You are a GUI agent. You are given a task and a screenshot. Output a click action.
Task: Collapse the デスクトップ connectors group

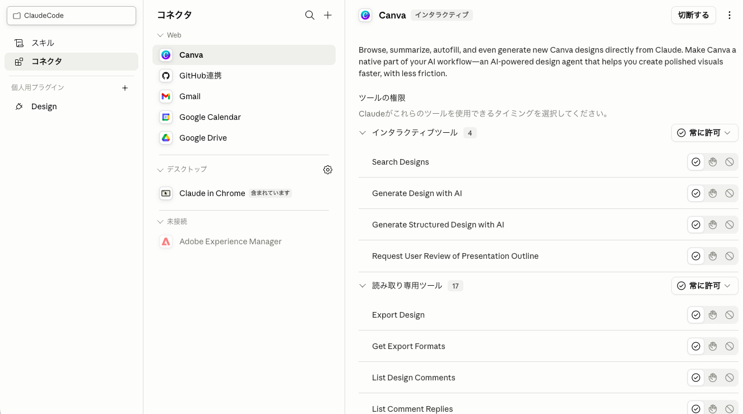(x=160, y=170)
